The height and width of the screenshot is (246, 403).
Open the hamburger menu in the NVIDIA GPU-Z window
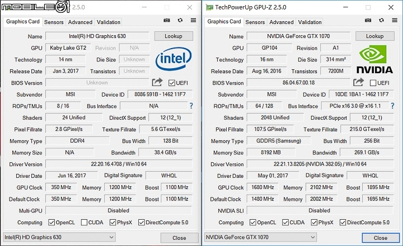click(395, 20)
